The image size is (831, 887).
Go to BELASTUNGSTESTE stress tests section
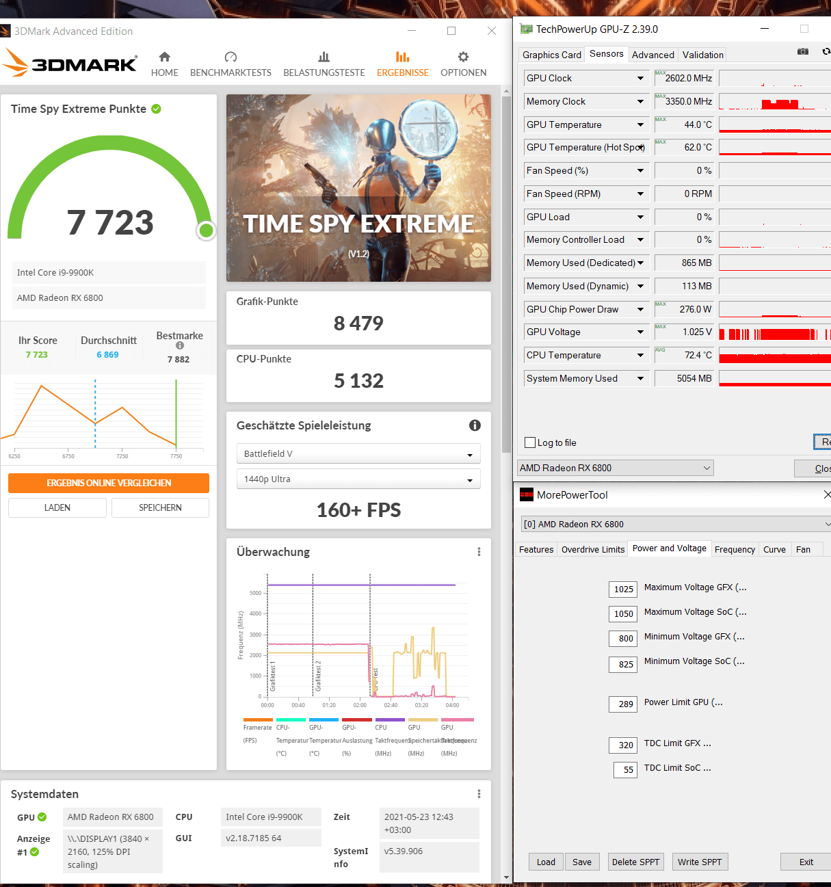324,64
